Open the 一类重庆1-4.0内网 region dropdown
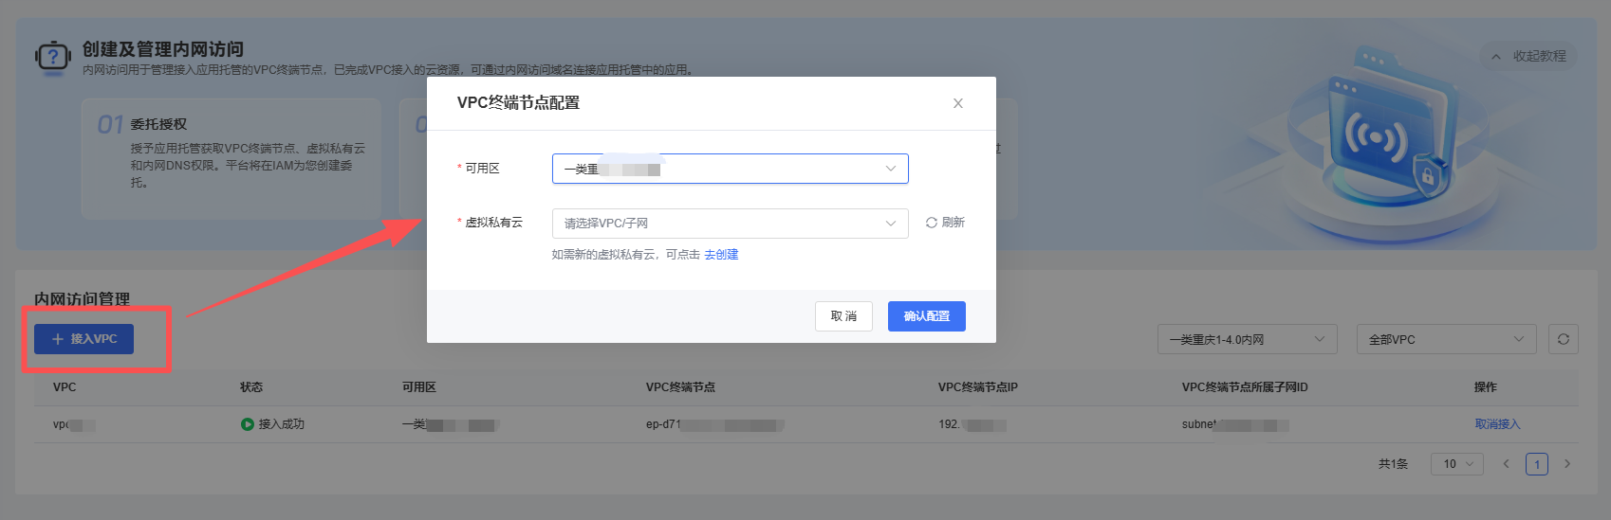The image size is (1611, 520). [1247, 339]
